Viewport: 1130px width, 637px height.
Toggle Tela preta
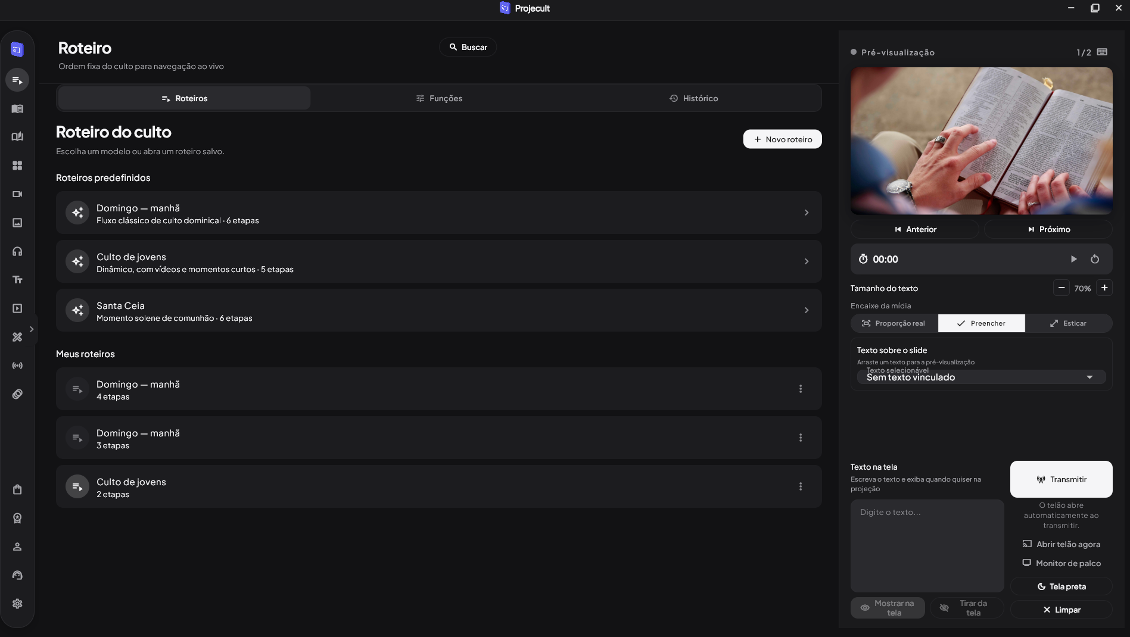(1061, 586)
